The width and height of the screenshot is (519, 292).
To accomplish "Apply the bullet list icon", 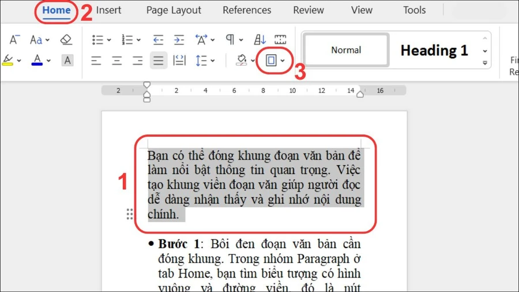I will [97, 40].
